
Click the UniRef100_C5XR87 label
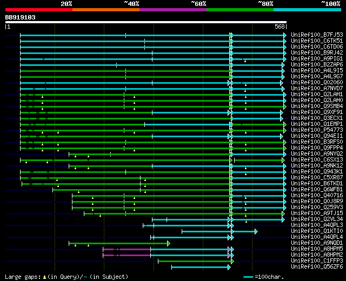[x=317, y=178]
